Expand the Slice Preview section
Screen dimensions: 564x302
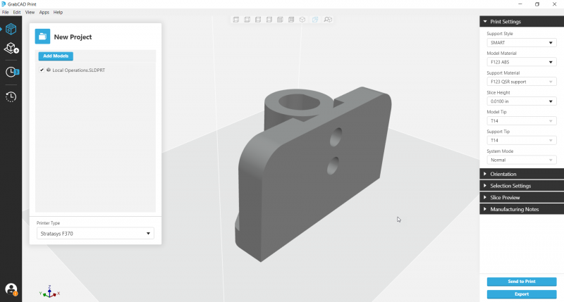pyautogui.click(x=522, y=198)
